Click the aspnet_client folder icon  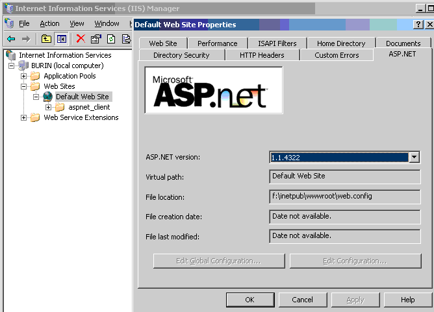(x=60, y=107)
